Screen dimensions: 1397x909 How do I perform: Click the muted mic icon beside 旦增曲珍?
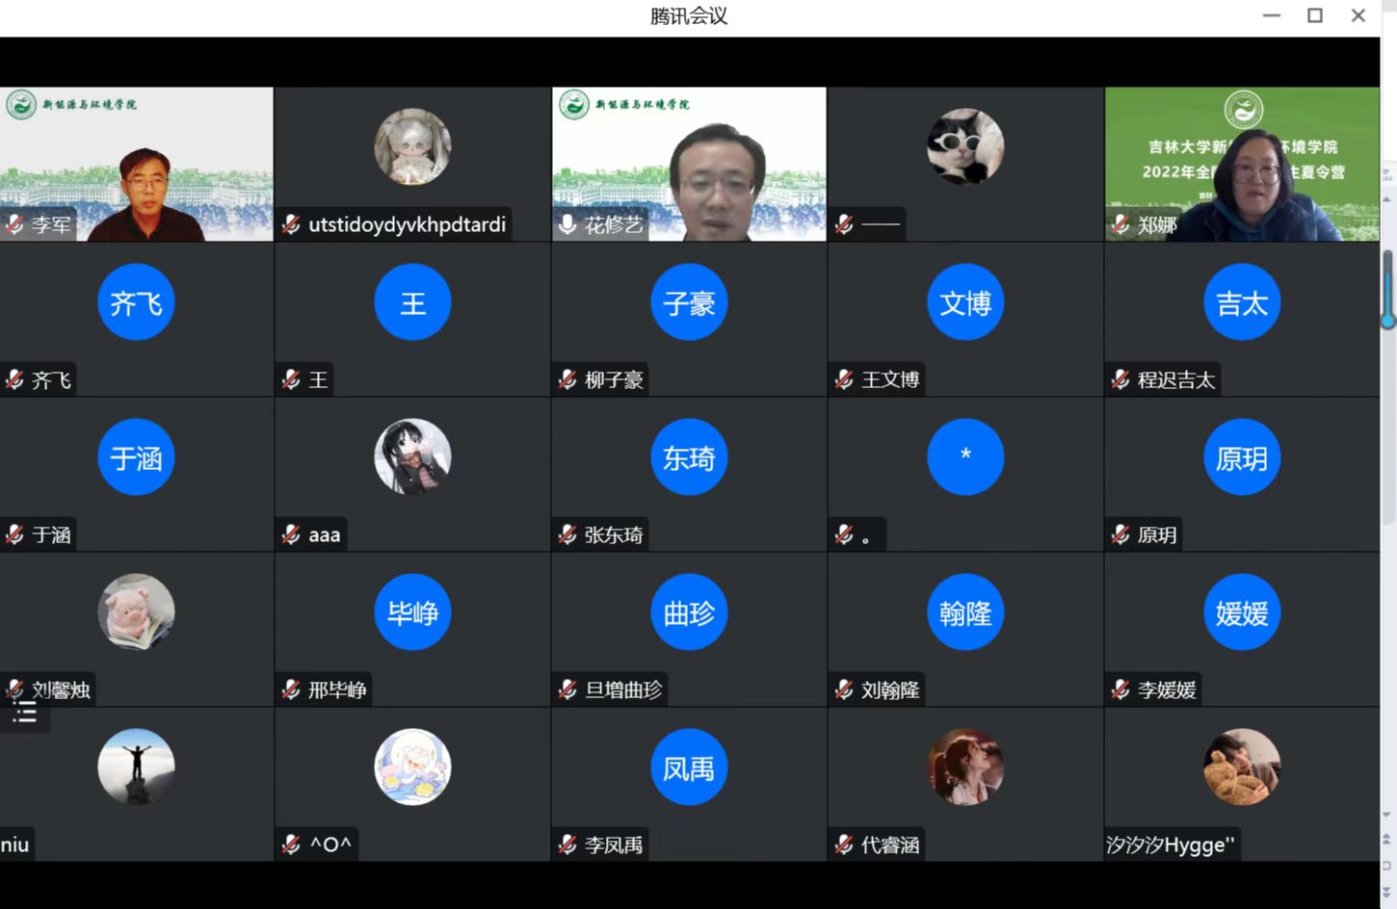(x=567, y=689)
